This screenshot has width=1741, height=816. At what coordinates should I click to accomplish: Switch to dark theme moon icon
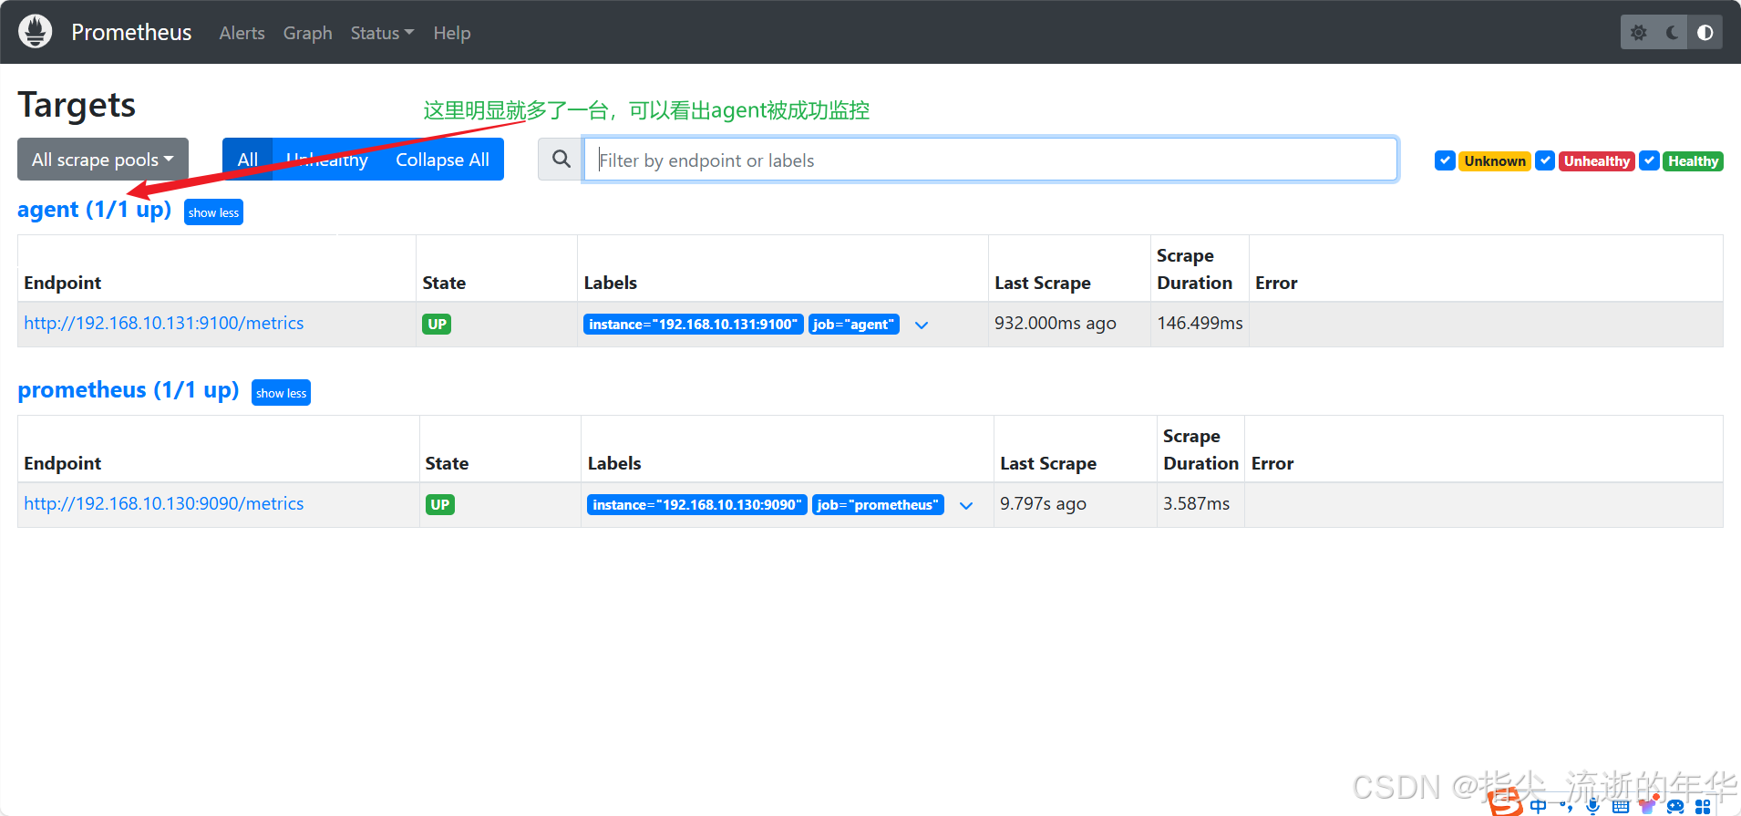tap(1672, 33)
